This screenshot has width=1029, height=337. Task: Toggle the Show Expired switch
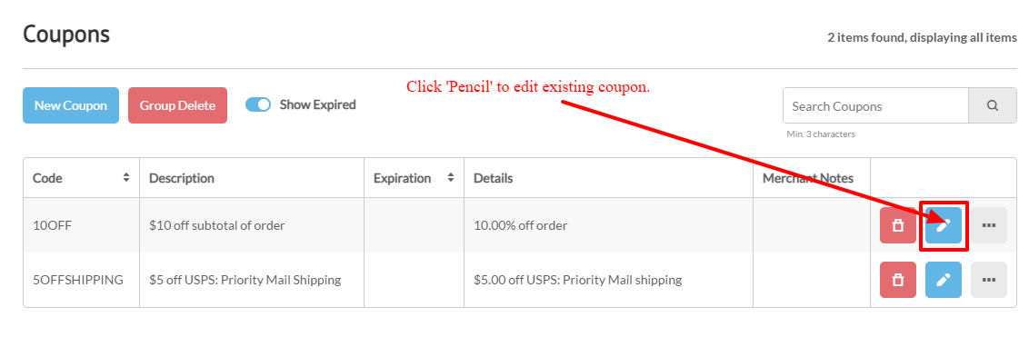(x=258, y=104)
